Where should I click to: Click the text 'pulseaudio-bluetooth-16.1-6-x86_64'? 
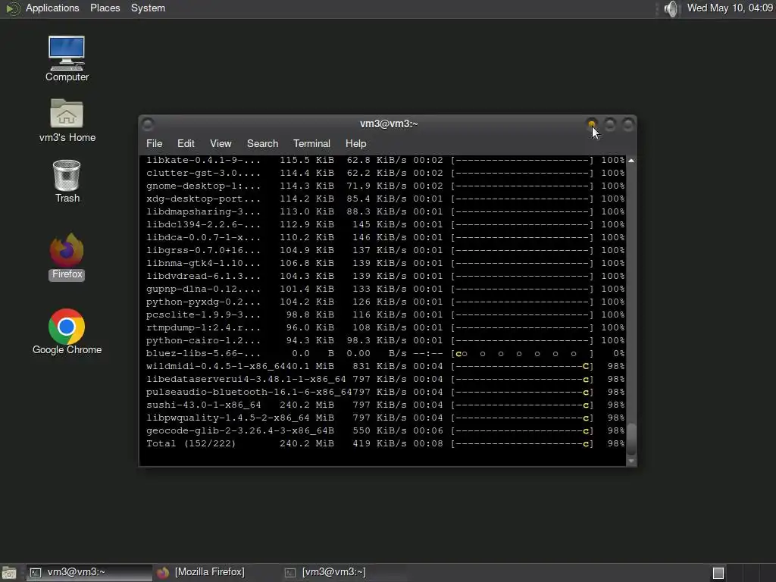tap(249, 392)
